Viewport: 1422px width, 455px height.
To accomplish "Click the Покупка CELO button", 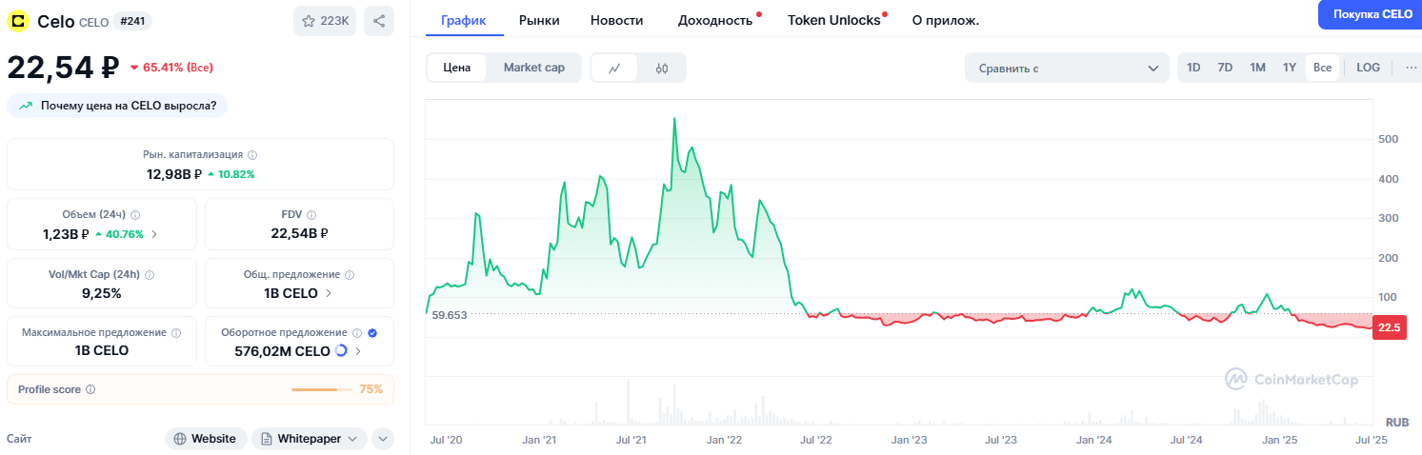I will (x=1372, y=14).
